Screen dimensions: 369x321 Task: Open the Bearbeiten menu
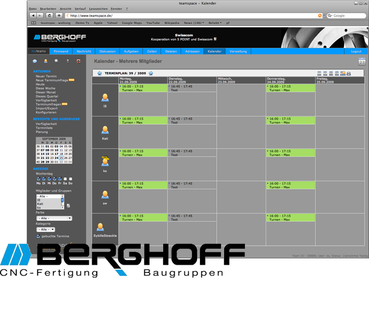[x=48, y=9]
